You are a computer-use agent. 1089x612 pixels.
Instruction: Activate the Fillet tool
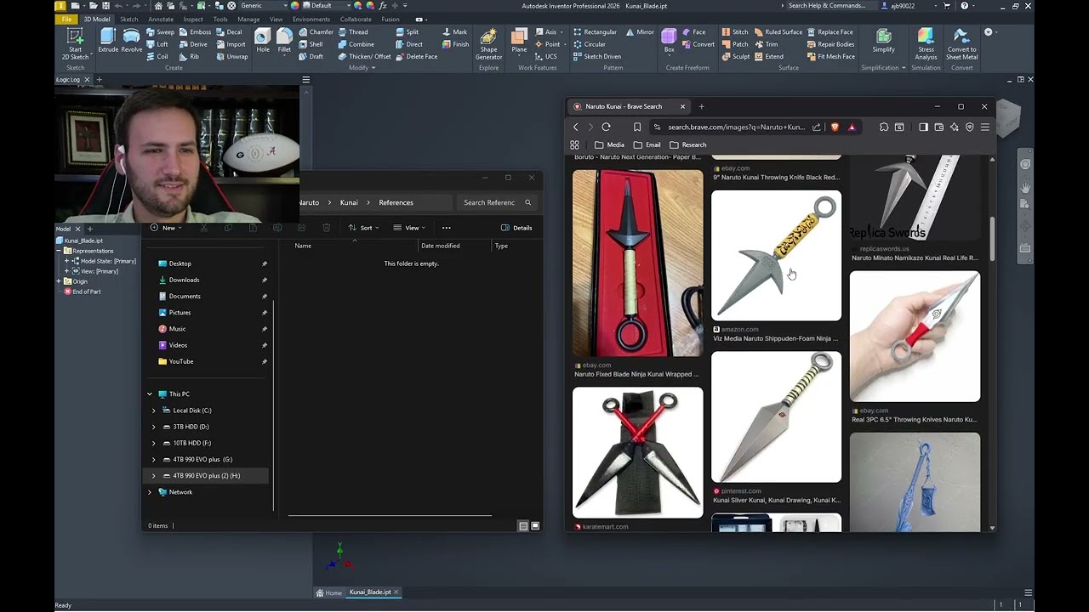(284, 41)
